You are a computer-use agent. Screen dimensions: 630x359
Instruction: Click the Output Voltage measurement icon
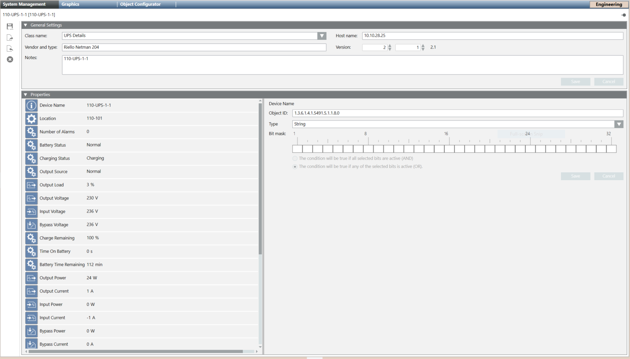[31, 198]
